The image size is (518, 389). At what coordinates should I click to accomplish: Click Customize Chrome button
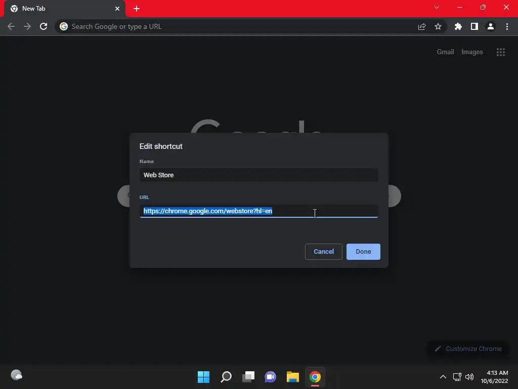pyautogui.click(x=468, y=348)
